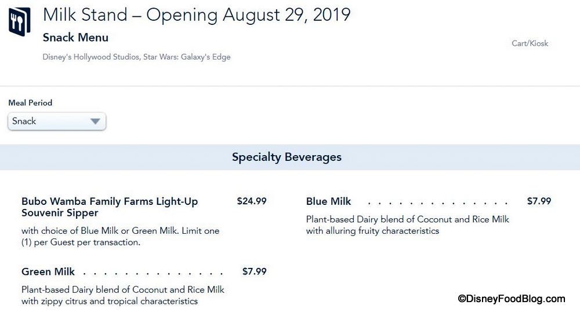Click the Green Milk $7.99 price
This screenshot has width=580, height=316.
(x=254, y=271)
